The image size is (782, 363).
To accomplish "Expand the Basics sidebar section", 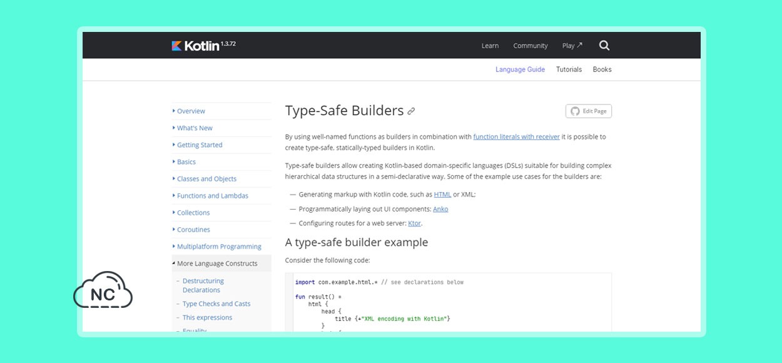I will pos(221,161).
